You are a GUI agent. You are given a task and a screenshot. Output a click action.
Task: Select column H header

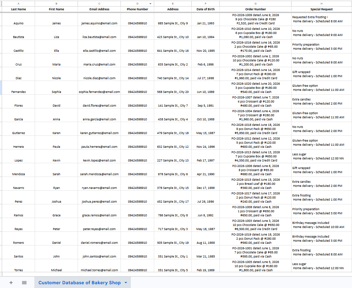click(321, 3)
